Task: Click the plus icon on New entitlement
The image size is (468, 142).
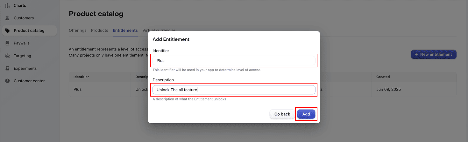Action: pos(416,54)
